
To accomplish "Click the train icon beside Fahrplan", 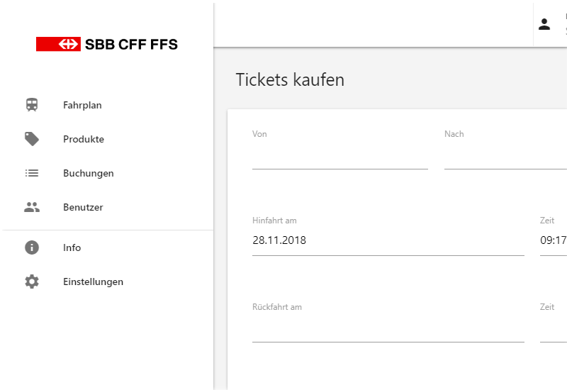I will [x=32, y=105].
